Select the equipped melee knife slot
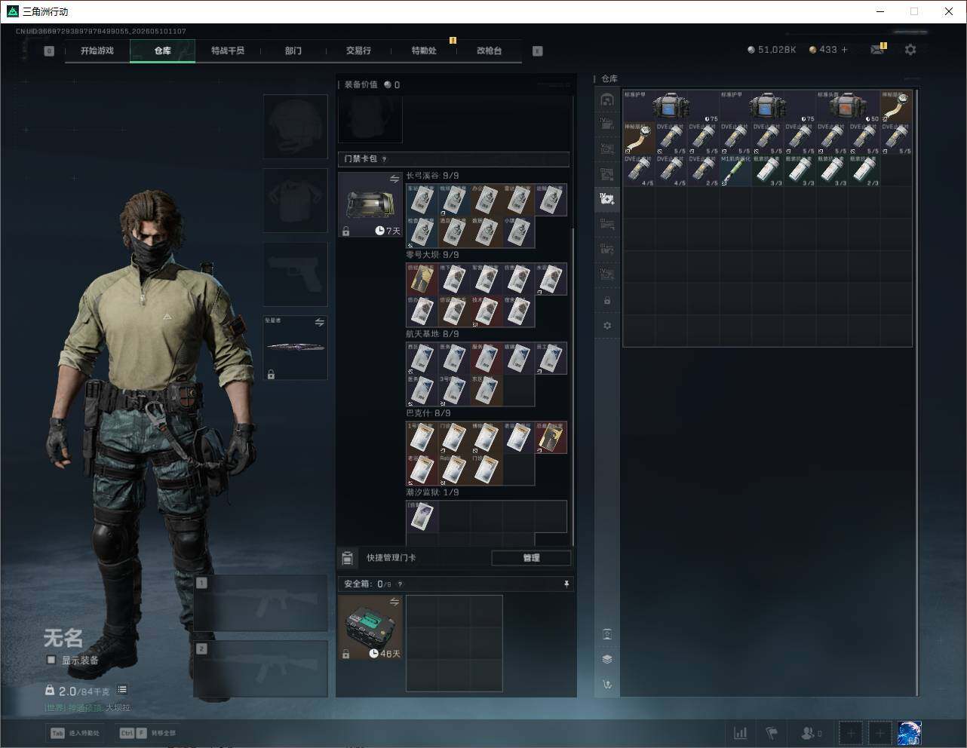Viewport: 967px width, 748px height. 295,348
